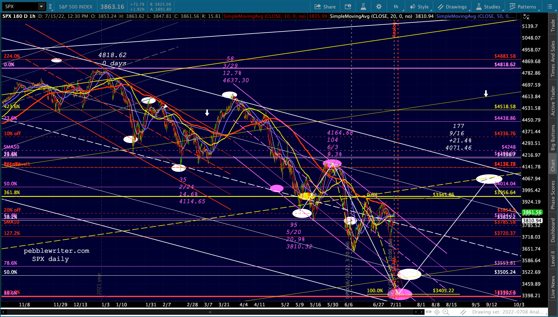Click the crosshair pan icon
The image size is (558, 317).
coord(437,312)
